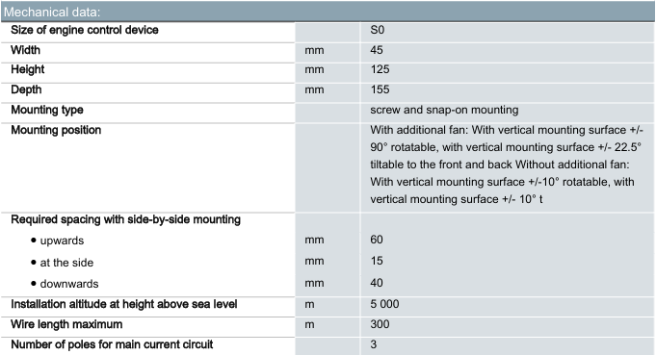
Task: Click the downwards spacing value 40
Action: (377, 283)
